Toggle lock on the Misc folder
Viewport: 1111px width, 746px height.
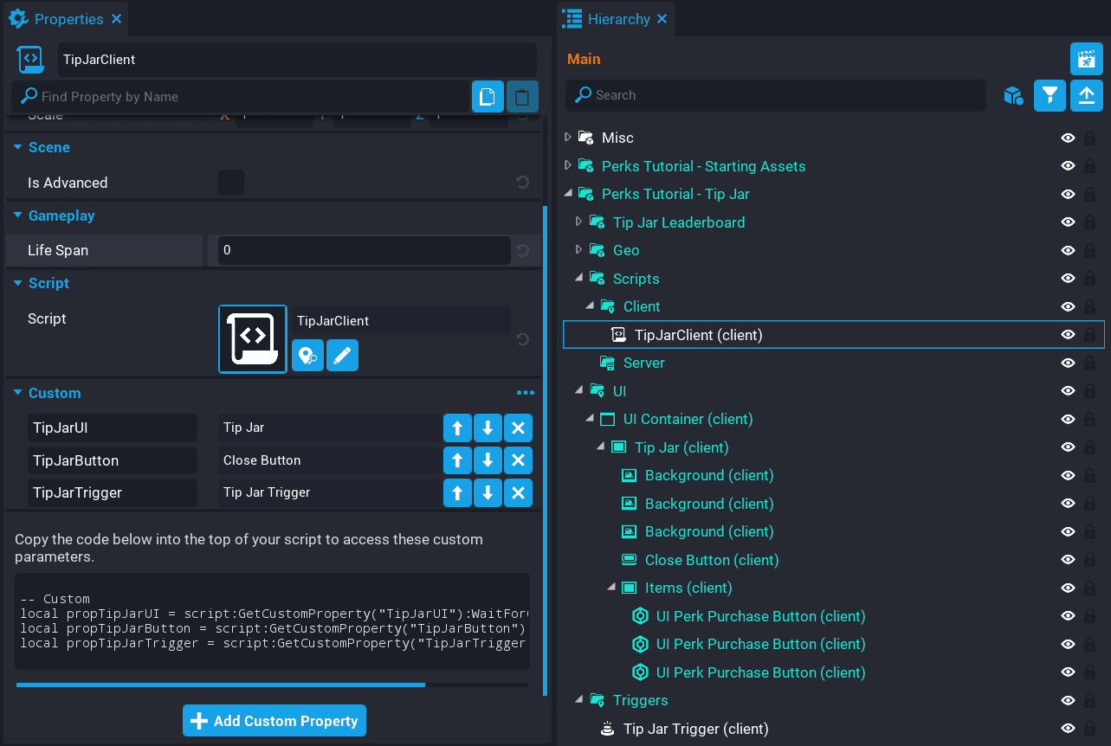pyautogui.click(x=1089, y=138)
